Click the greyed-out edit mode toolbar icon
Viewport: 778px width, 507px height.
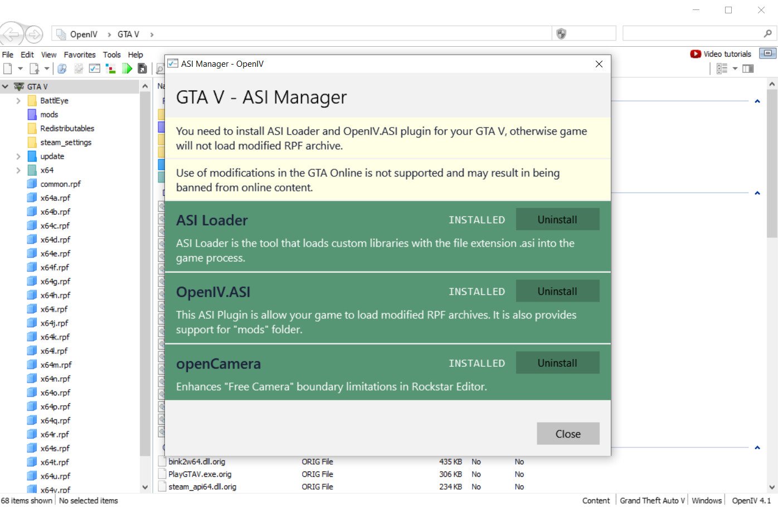point(79,68)
